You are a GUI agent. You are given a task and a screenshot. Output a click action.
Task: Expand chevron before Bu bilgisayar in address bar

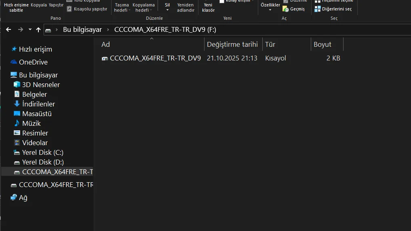click(x=56, y=29)
